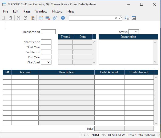The width and height of the screenshot is (161, 138).
Task: Clear the toolbar search box with X
Action: (116, 18)
